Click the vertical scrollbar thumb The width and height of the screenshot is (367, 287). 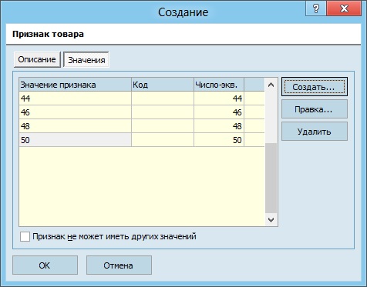tap(271, 178)
